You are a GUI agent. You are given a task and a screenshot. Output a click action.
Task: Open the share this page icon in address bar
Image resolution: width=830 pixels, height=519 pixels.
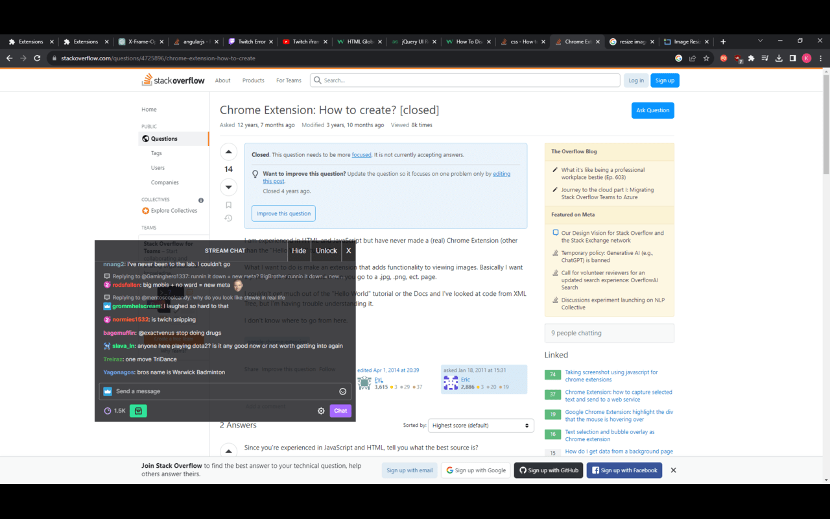tap(693, 58)
